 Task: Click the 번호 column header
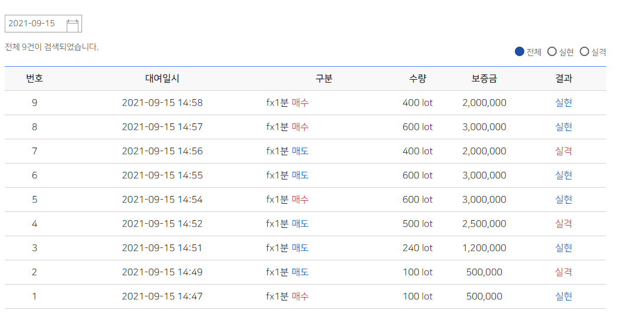tap(34, 79)
